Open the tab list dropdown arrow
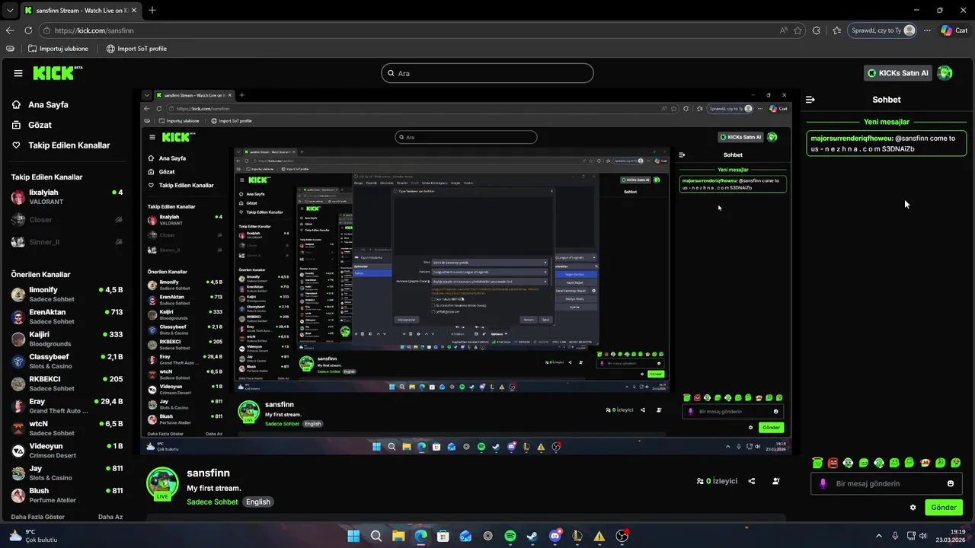Image resolution: width=975 pixels, height=548 pixels. click(x=9, y=10)
